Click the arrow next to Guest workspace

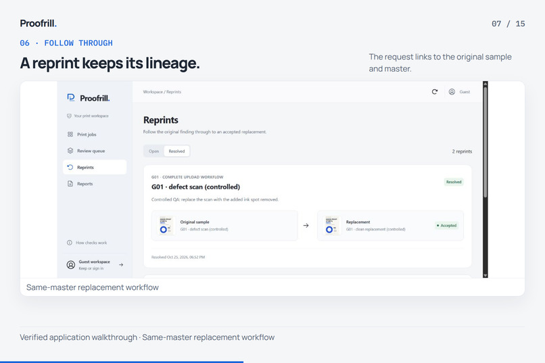(121, 265)
